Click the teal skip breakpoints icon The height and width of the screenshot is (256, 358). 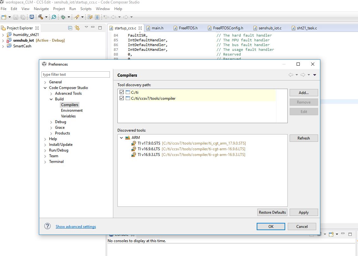coord(53,17)
